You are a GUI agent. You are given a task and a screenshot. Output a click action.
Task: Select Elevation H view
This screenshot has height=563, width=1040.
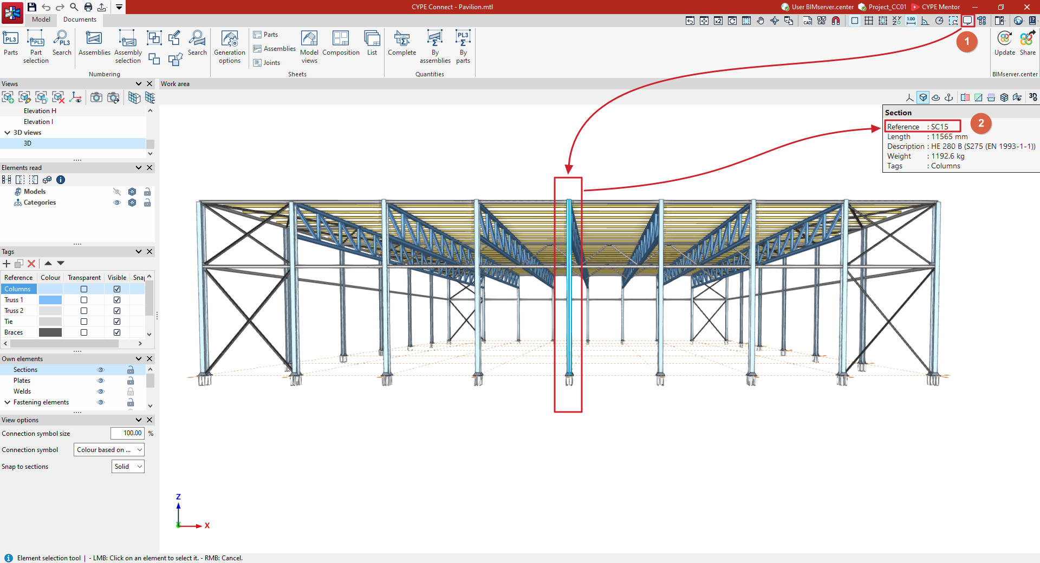pyautogui.click(x=73, y=111)
